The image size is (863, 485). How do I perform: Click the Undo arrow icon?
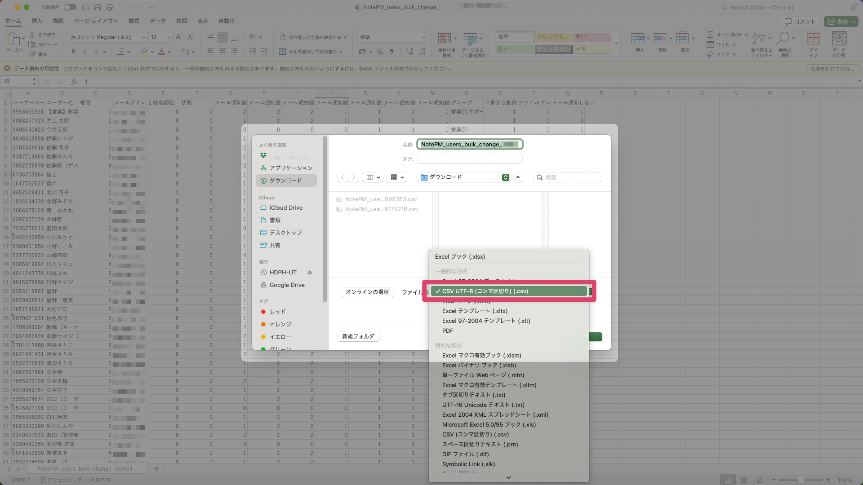pyautogui.click(x=122, y=7)
